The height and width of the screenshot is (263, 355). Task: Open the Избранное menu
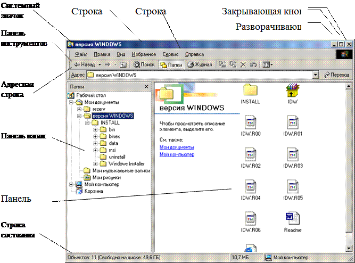(x=144, y=54)
